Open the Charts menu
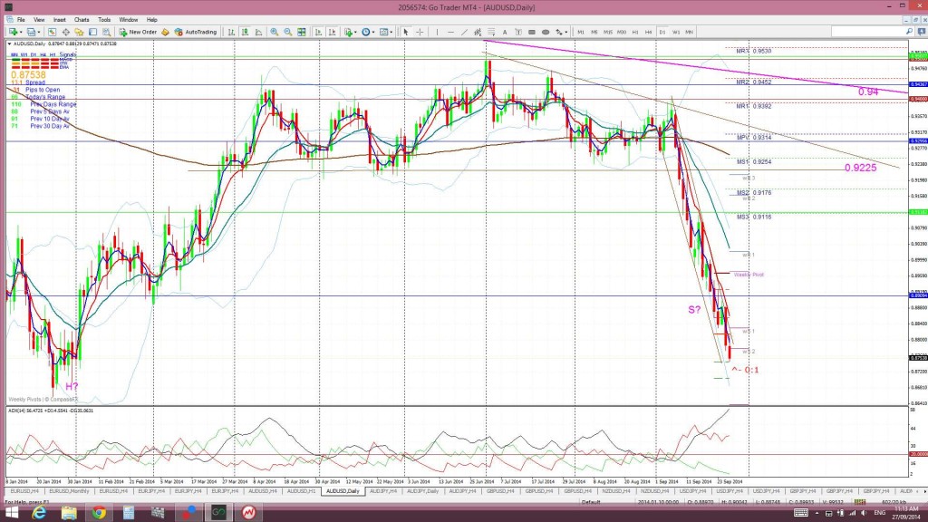 coord(82,20)
